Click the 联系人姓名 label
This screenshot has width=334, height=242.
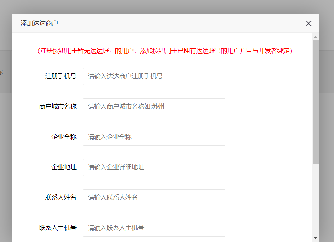pyautogui.click(x=61, y=197)
